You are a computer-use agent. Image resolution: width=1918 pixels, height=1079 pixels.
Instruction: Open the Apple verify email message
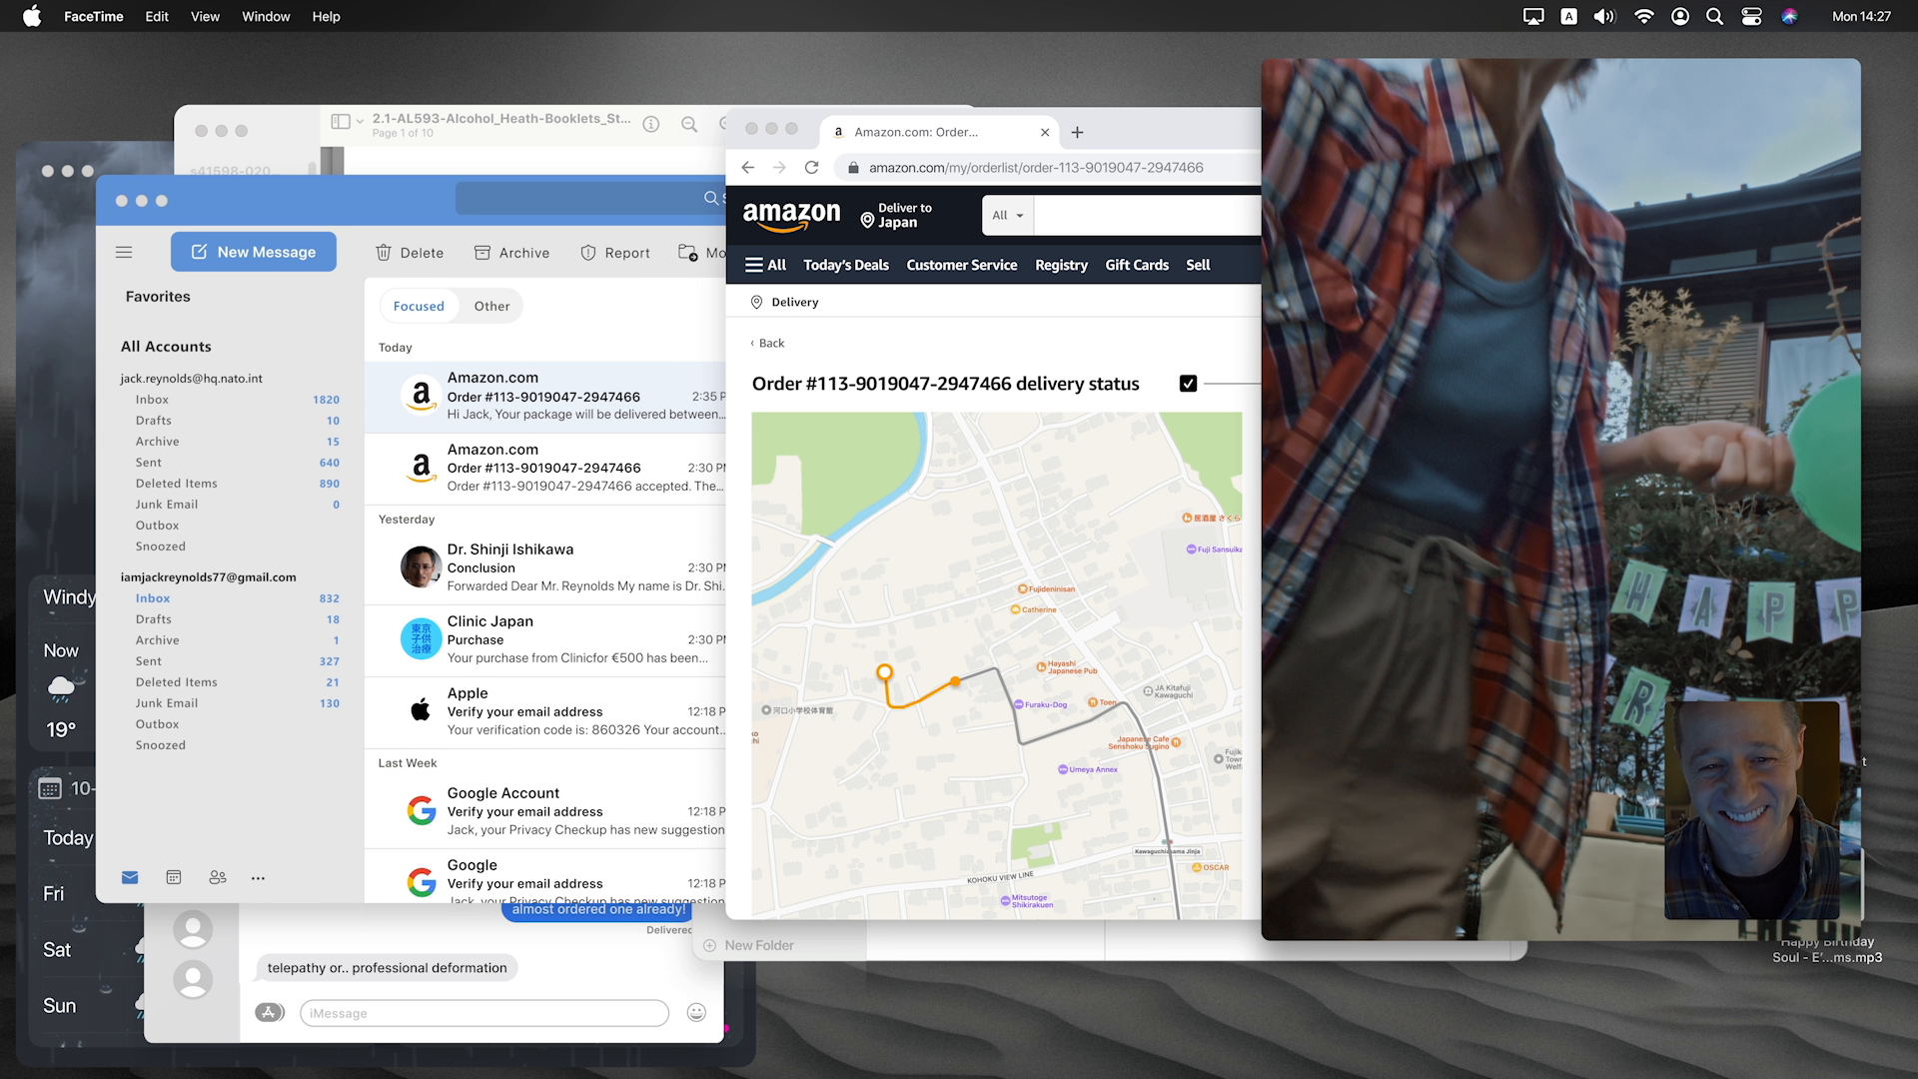[545, 711]
